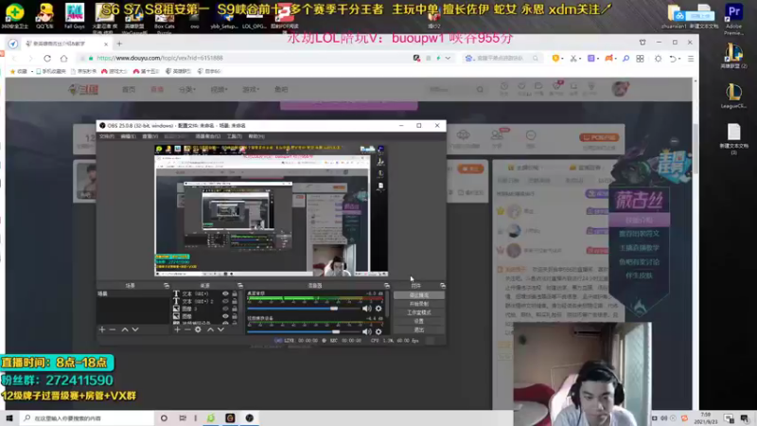Click OBS start streaming button
The height and width of the screenshot is (426, 757).
click(418, 295)
